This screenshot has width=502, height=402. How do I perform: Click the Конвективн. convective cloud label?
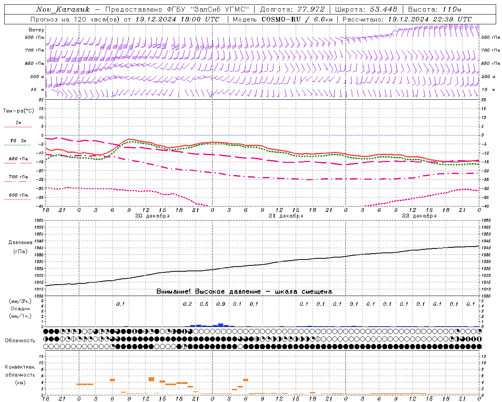pyautogui.click(x=20, y=367)
